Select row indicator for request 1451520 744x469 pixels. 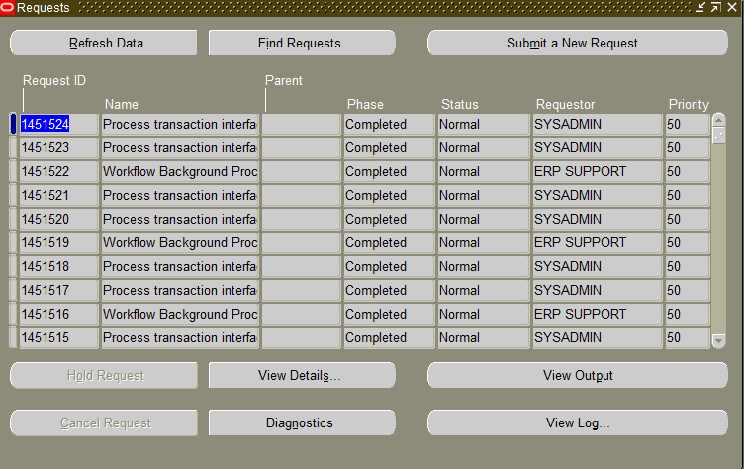point(13,220)
